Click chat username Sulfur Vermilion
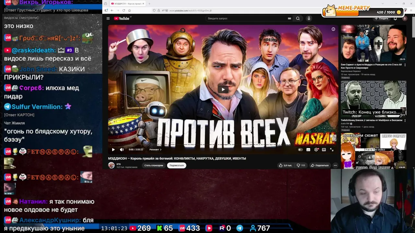The height and width of the screenshot is (233, 415). 37,106
